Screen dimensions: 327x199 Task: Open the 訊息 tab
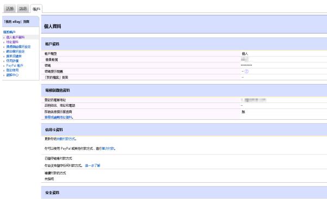pyautogui.click(x=23, y=9)
